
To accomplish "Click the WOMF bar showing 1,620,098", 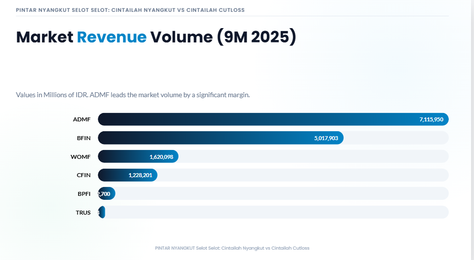I will coord(138,156).
